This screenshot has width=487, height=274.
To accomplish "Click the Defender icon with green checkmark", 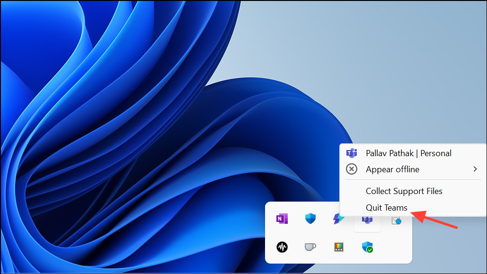I will (x=367, y=247).
